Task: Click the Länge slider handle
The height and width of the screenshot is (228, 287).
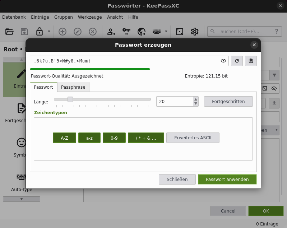Action: tap(70, 99)
